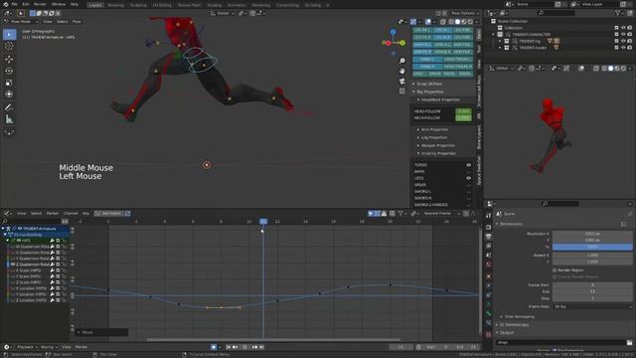The image size is (636, 358).
Task: Open graph editor Channel menu
Action: tap(71, 213)
